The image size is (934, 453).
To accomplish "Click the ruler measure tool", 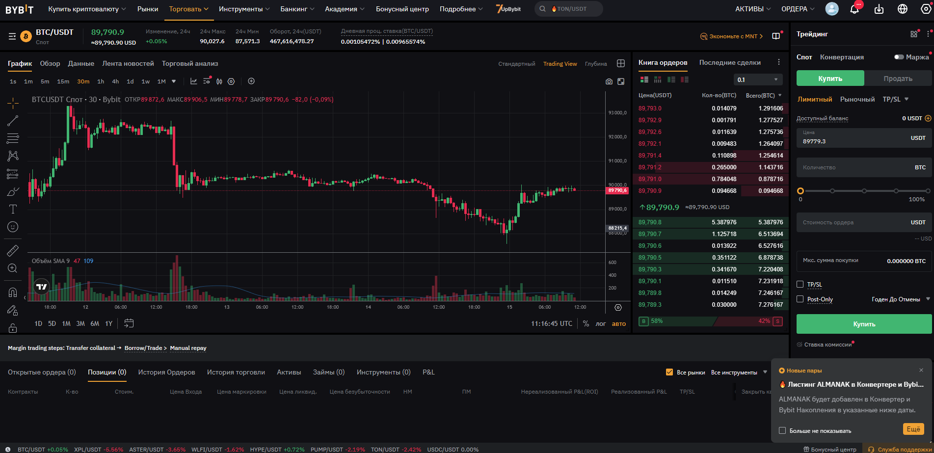I will 13,251.
